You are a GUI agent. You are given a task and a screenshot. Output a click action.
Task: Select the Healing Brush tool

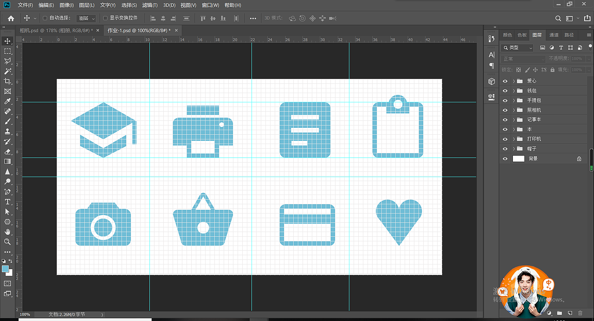(x=7, y=112)
